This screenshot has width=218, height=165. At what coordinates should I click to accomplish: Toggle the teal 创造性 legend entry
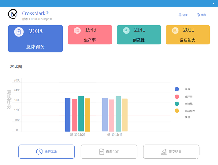[183, 103]
